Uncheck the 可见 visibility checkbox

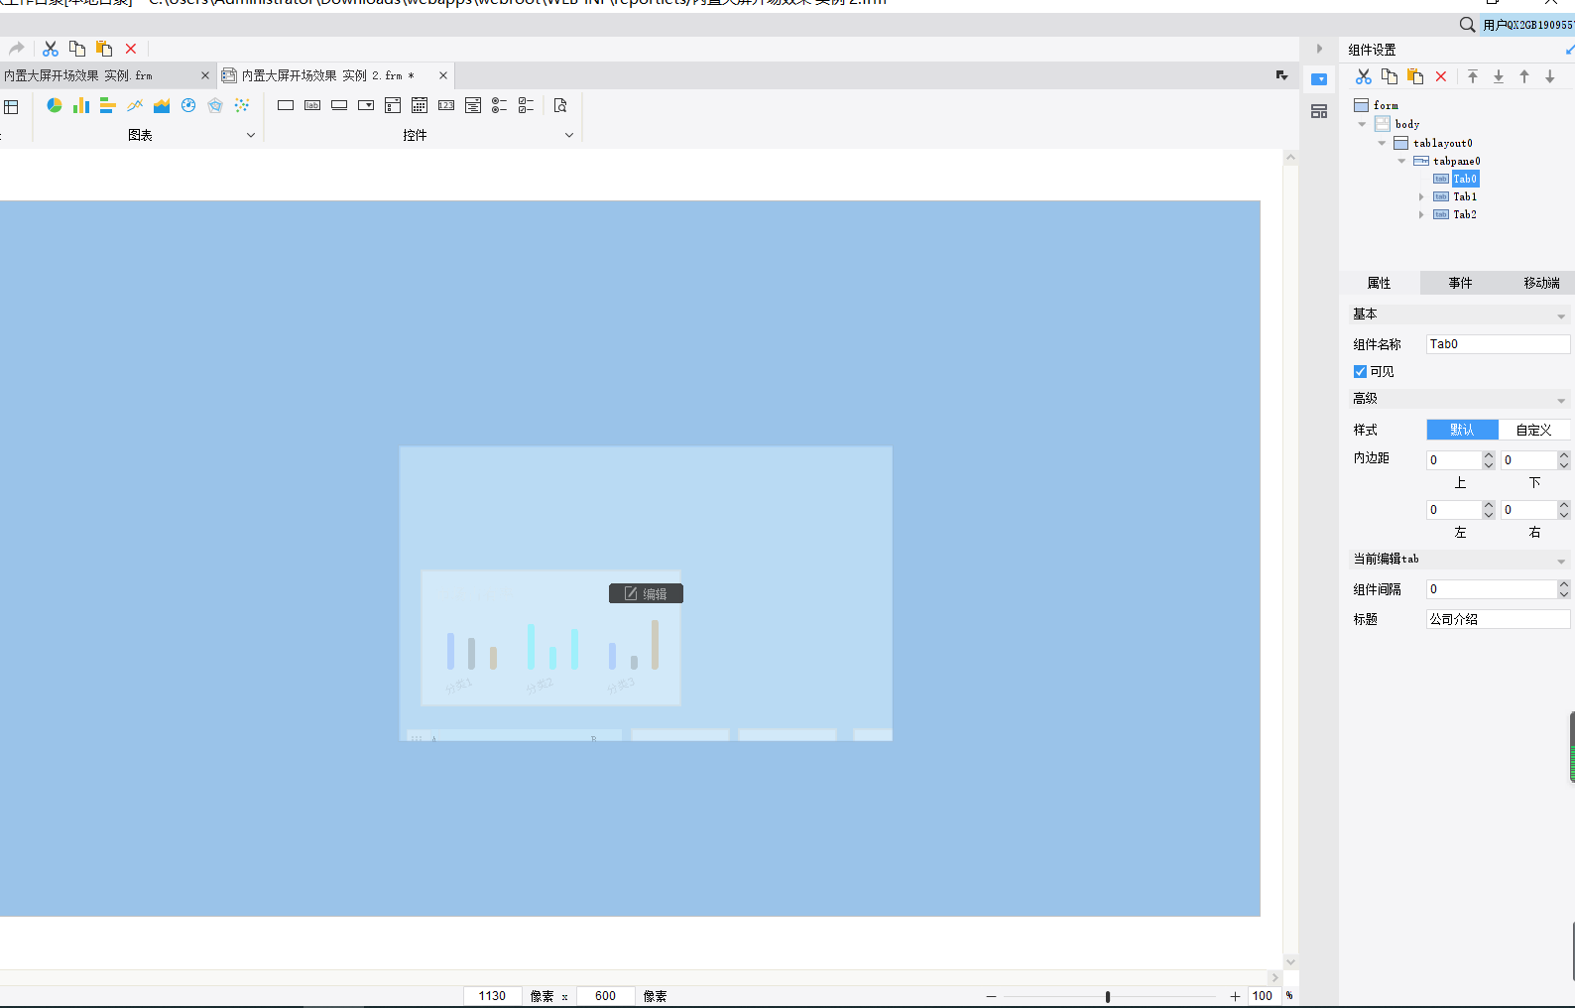(1360, 372)
